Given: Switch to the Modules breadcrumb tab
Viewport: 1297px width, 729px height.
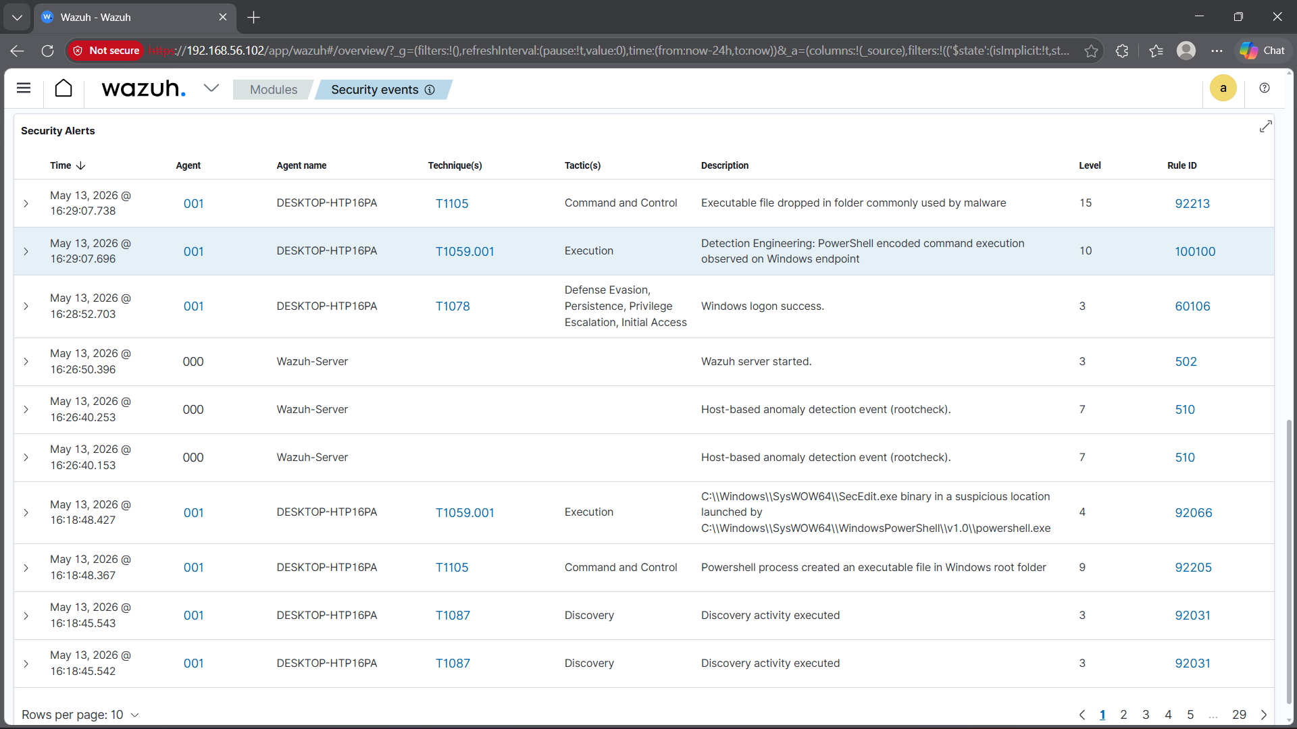Looking at the screenshot, I should pyautogui.click(x=273, y=90).
